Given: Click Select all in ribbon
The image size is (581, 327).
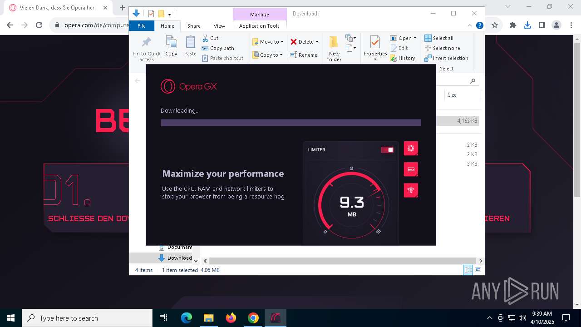Looking at the screenshot, I should [439, 38].
